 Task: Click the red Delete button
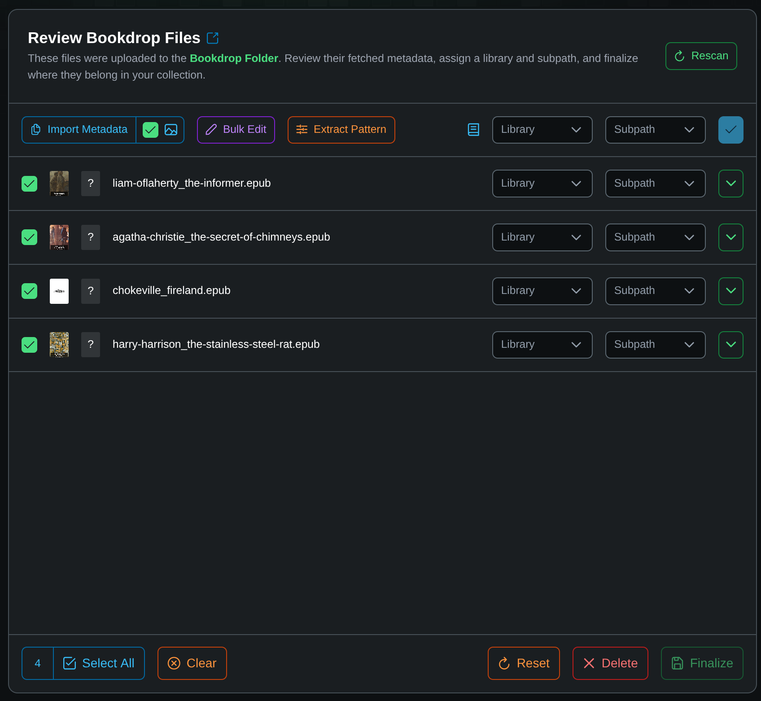(x=610, y=663)
